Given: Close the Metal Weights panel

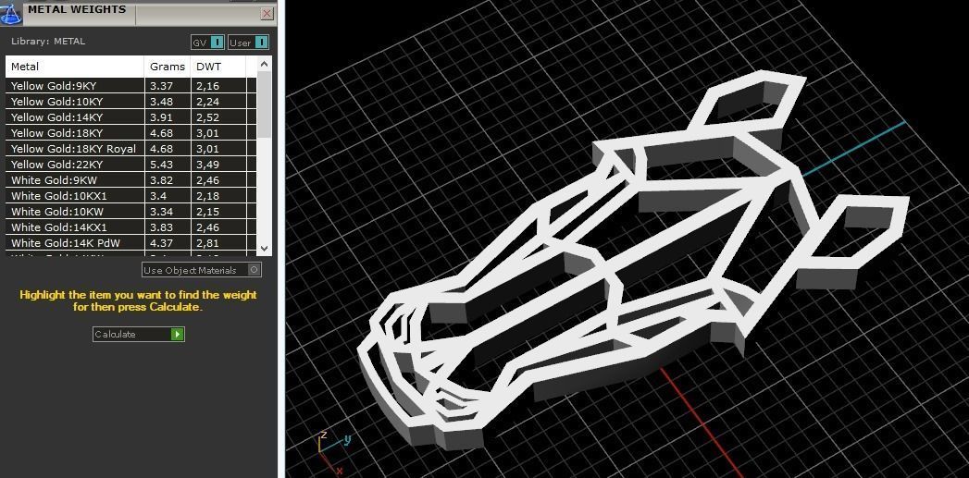Looking at the screenshot, I should tap(267, 13).
